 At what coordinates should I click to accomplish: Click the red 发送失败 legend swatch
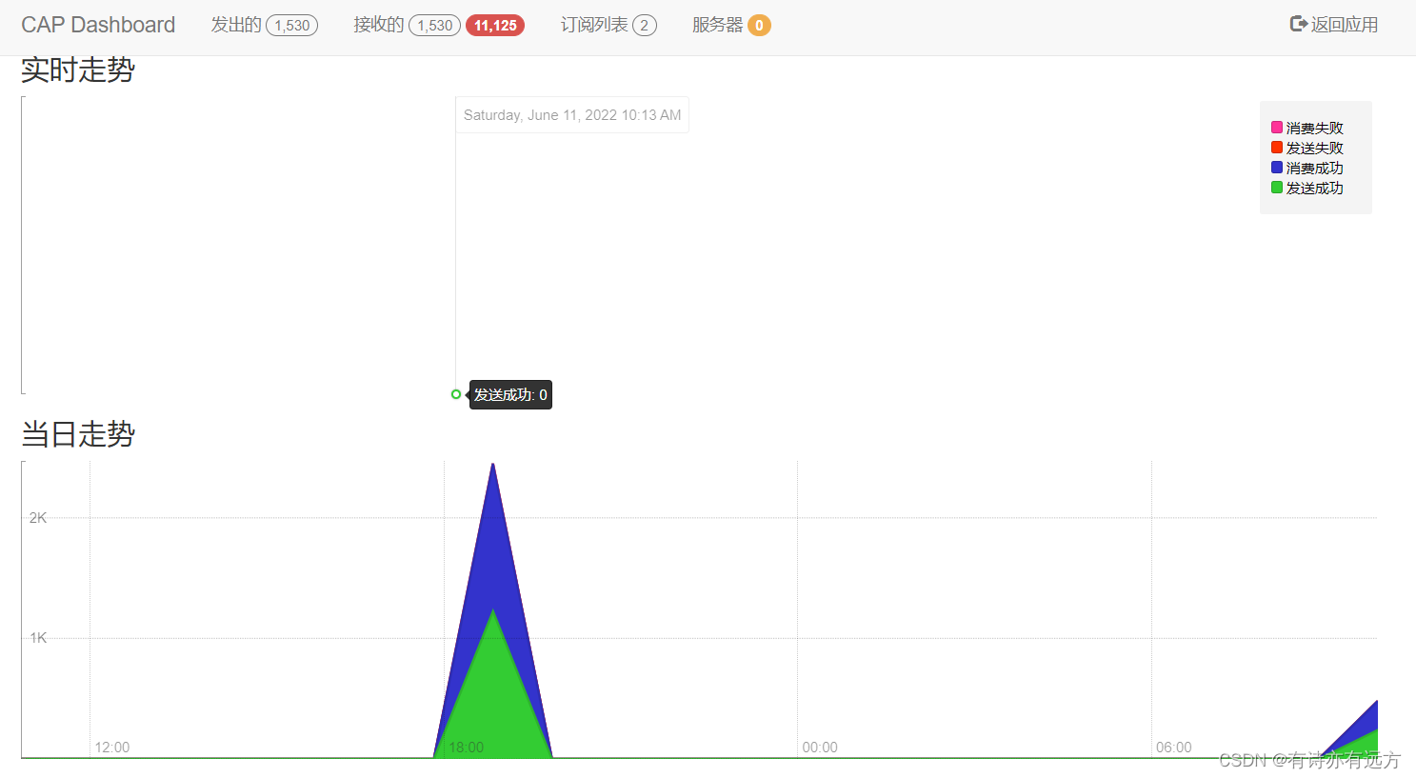(x=1277, y=148)
